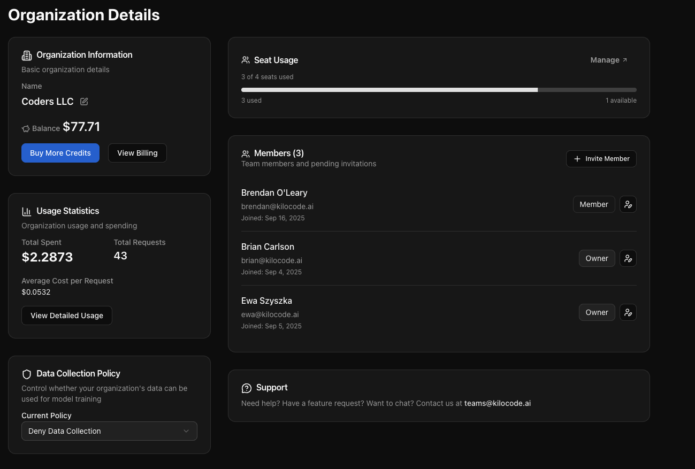Click the seat usage progress bar

[439, 90]
